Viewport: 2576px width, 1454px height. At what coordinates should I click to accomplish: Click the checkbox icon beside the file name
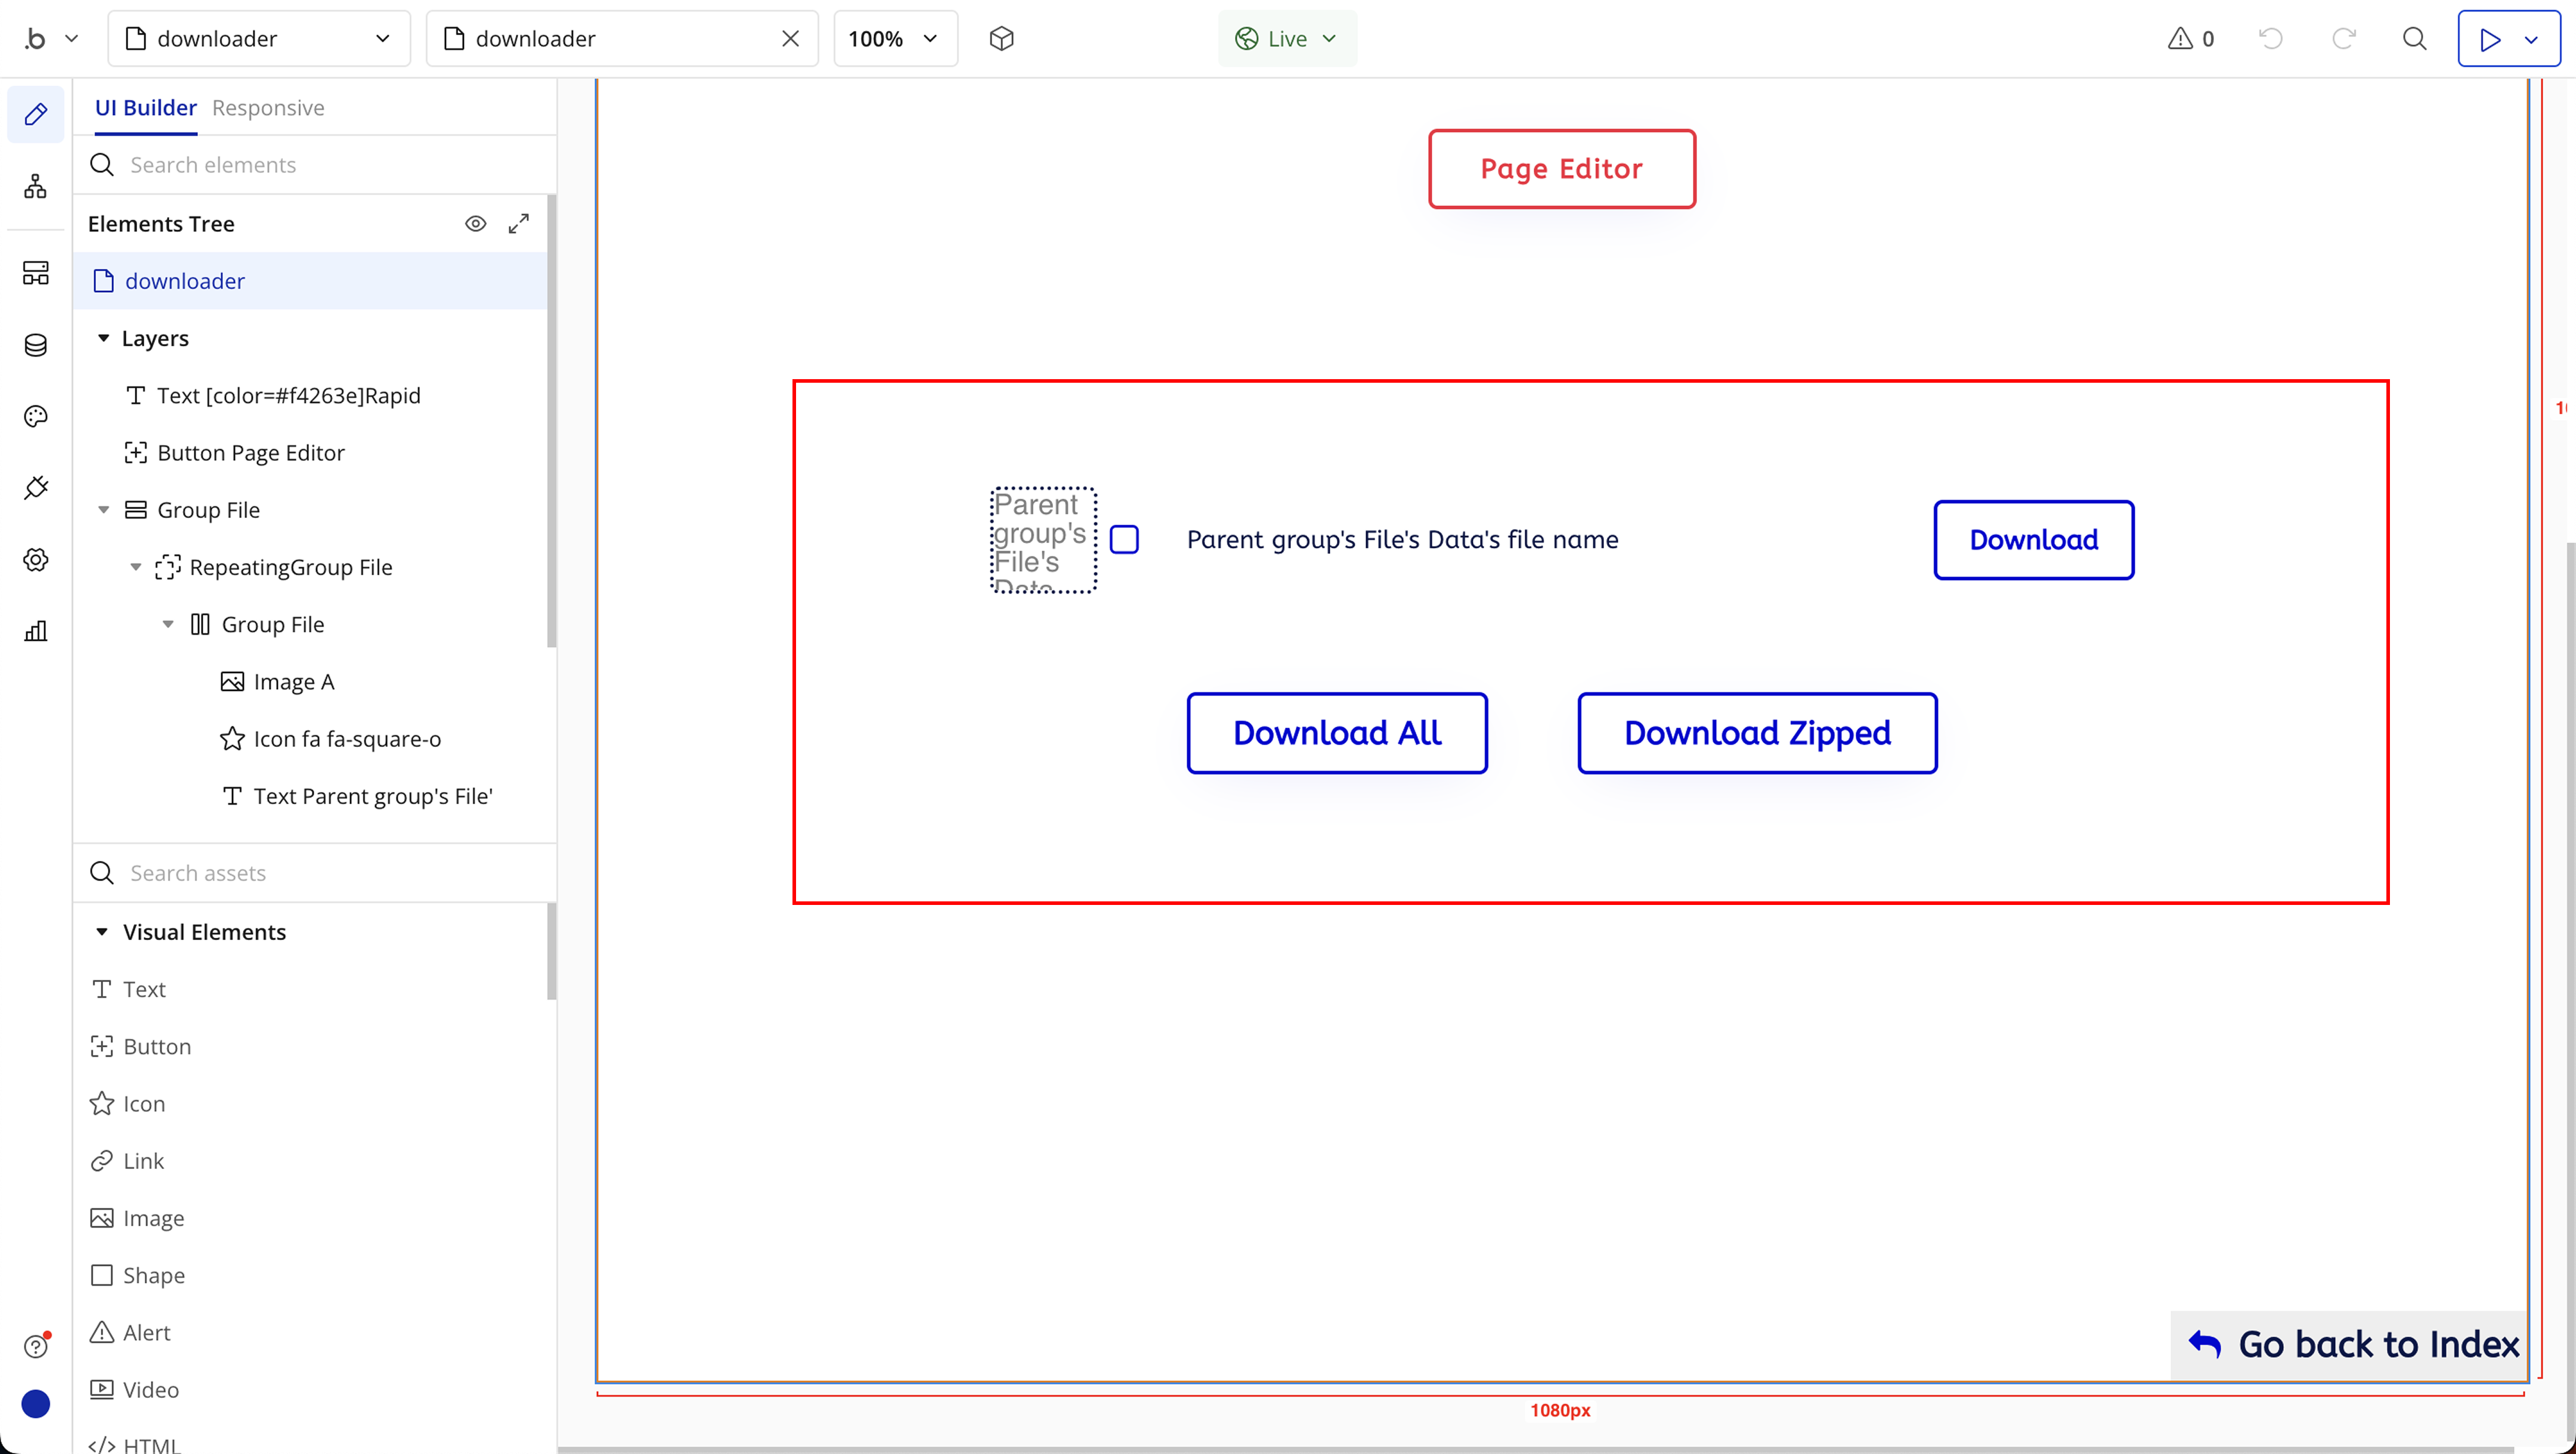click(x=1124, y=540)
